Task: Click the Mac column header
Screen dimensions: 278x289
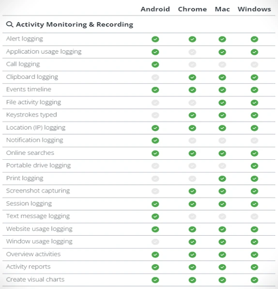Action: point(222,9)
